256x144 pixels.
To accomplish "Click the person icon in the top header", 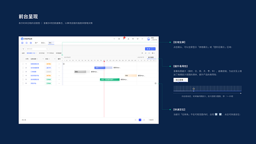I will pyautogui.click(x=128, y=39).
